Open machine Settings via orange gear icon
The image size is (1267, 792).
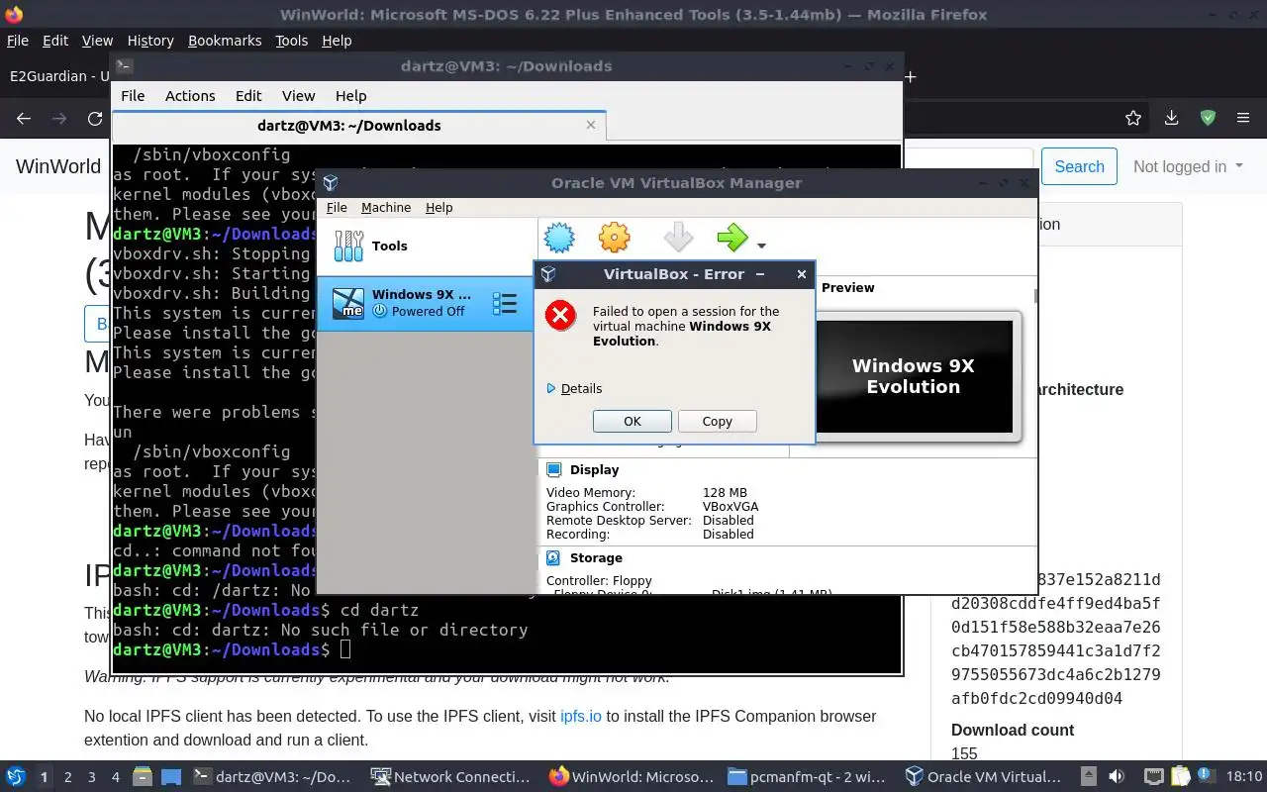pos(614,238)
